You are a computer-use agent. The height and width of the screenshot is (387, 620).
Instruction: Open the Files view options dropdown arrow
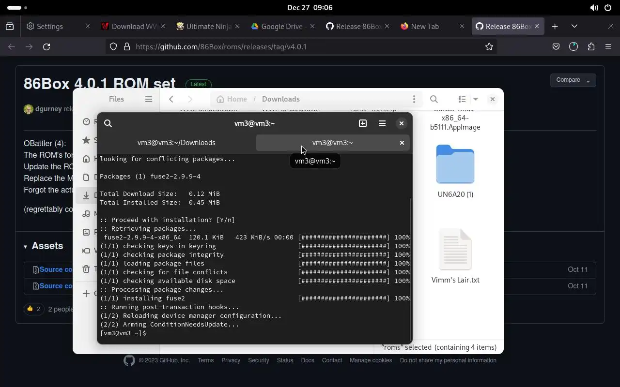[476, 99]
